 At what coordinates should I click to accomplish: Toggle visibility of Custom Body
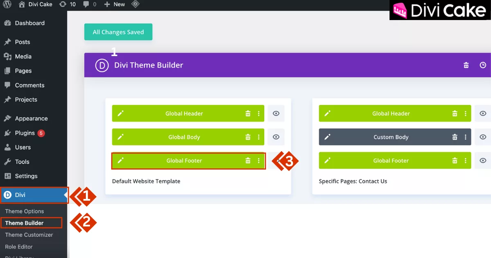click(483, 137)
